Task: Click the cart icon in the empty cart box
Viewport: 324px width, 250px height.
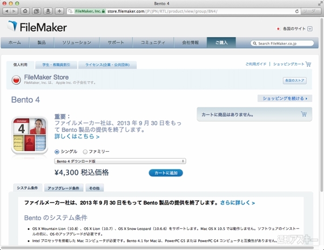Action: 303,114
